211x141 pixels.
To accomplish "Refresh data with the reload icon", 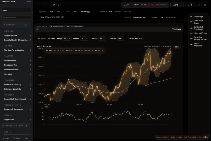I will click(x=198, y=5).
